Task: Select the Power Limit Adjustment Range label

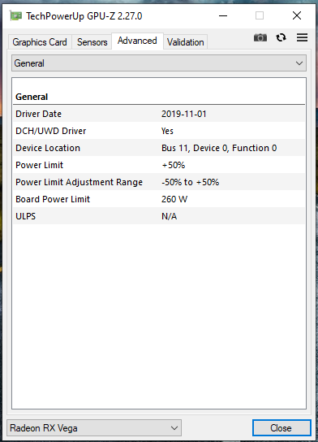Action: point(79,182)
